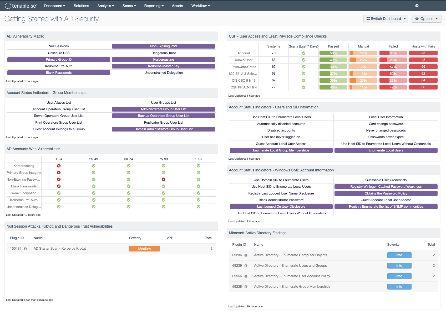Click CSF PR.AC-1 & 4 scans check icon

303,87
